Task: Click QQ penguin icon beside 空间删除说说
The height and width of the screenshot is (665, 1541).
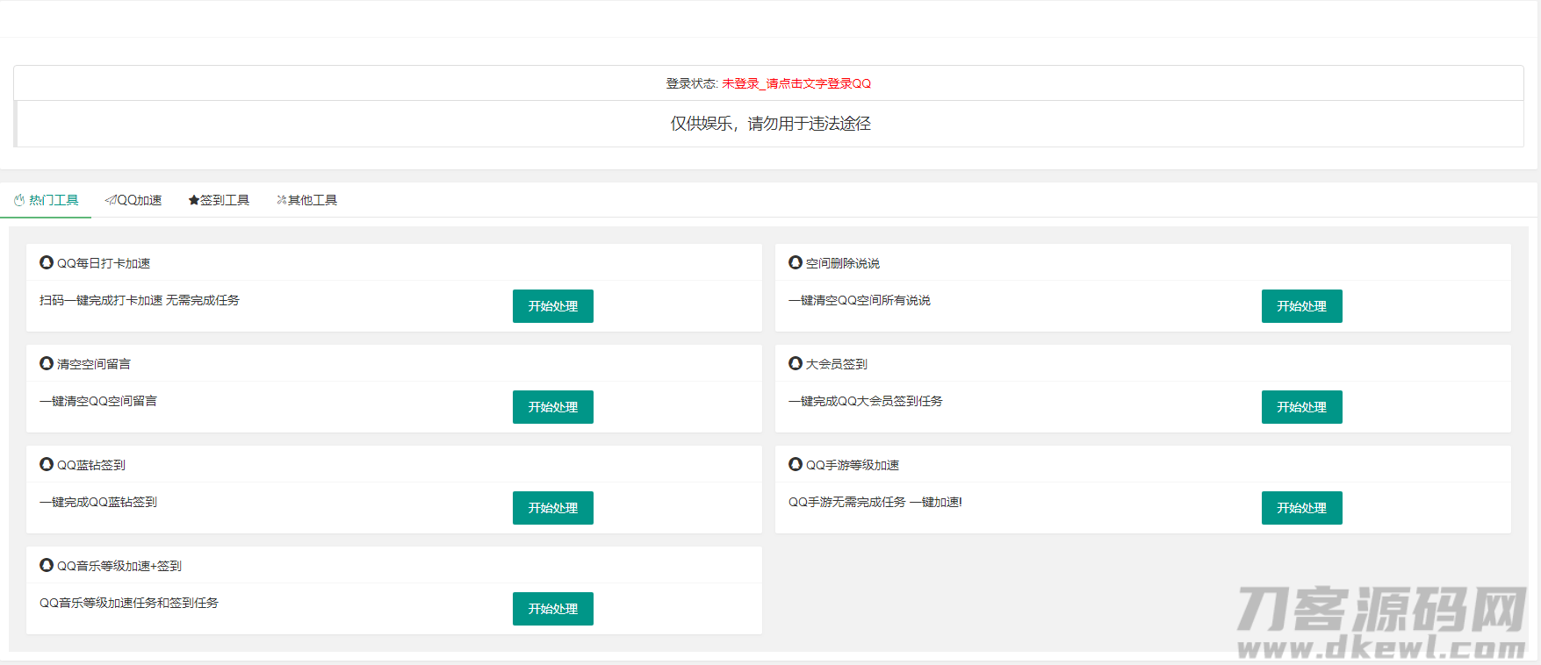Action: pos(796,262)
